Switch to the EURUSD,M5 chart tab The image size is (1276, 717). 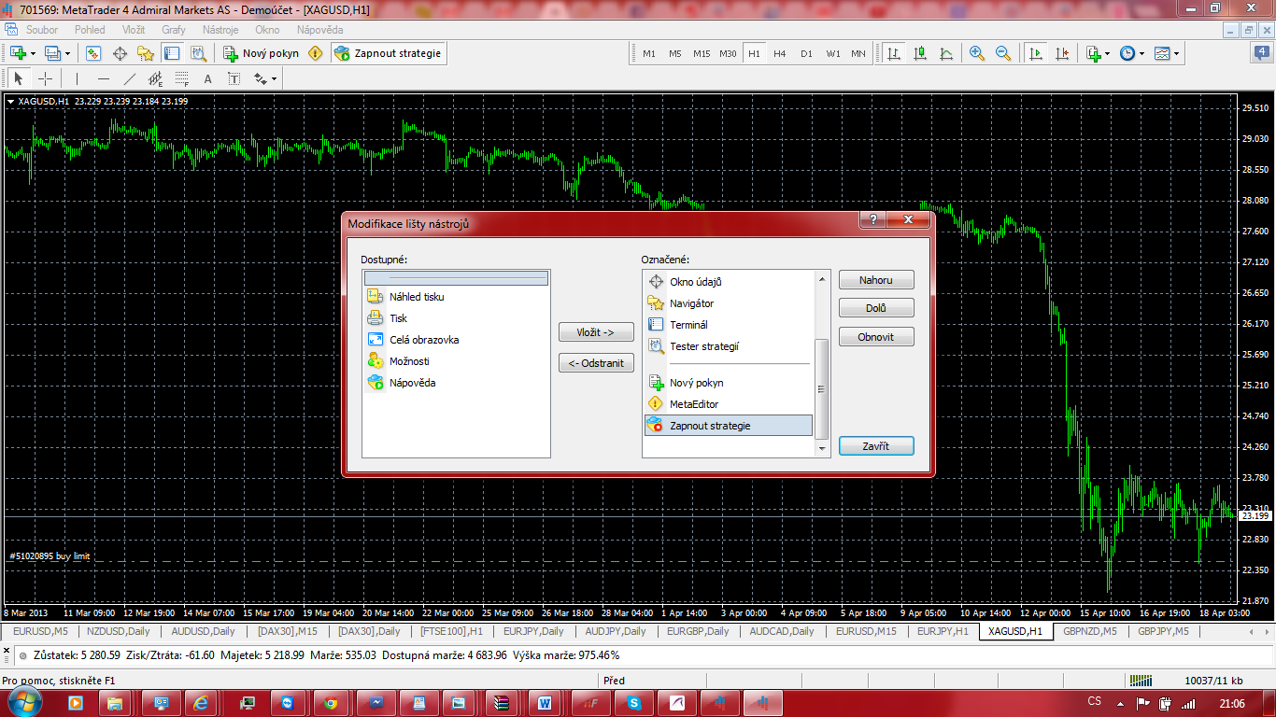point(41,632)
